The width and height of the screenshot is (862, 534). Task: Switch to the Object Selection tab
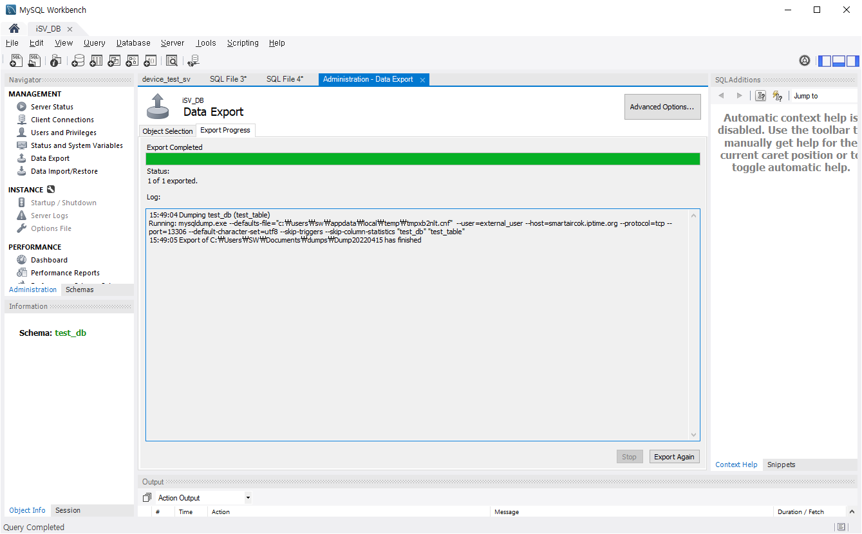tap(167, 131)
